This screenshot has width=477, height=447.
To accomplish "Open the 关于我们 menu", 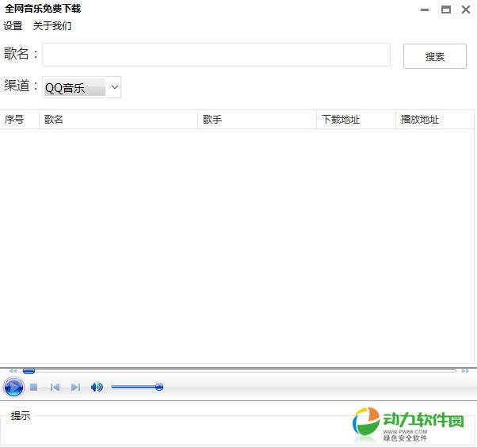I will pos(52,26).
